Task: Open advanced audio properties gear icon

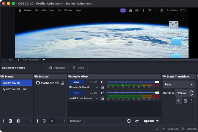Action: [137, 121]
